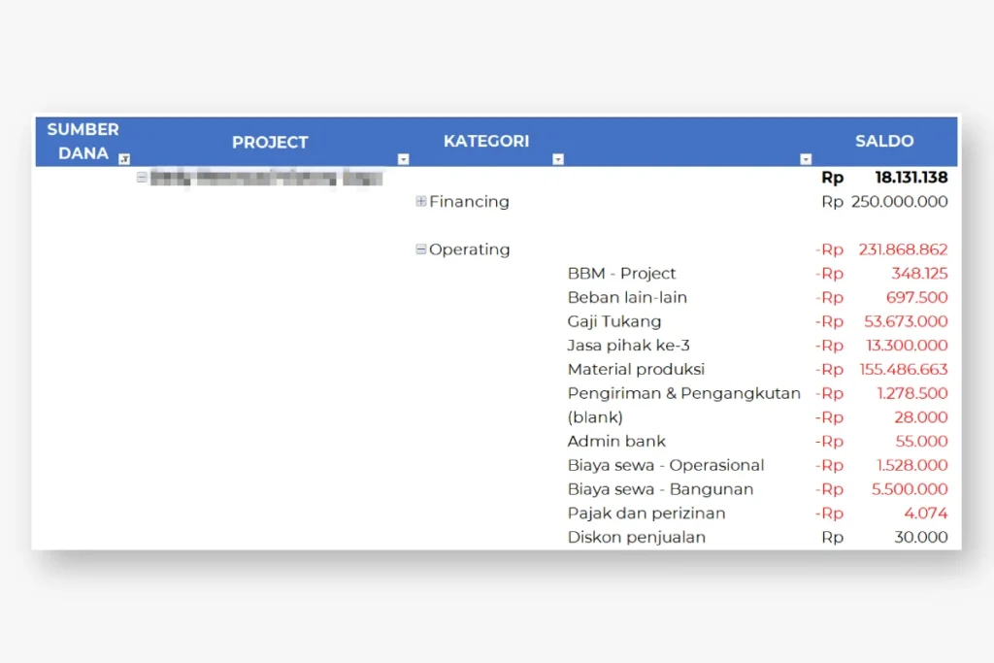Collapse the blurred project row minus icon
Viewport: 994px width, 663px height.
142,178
